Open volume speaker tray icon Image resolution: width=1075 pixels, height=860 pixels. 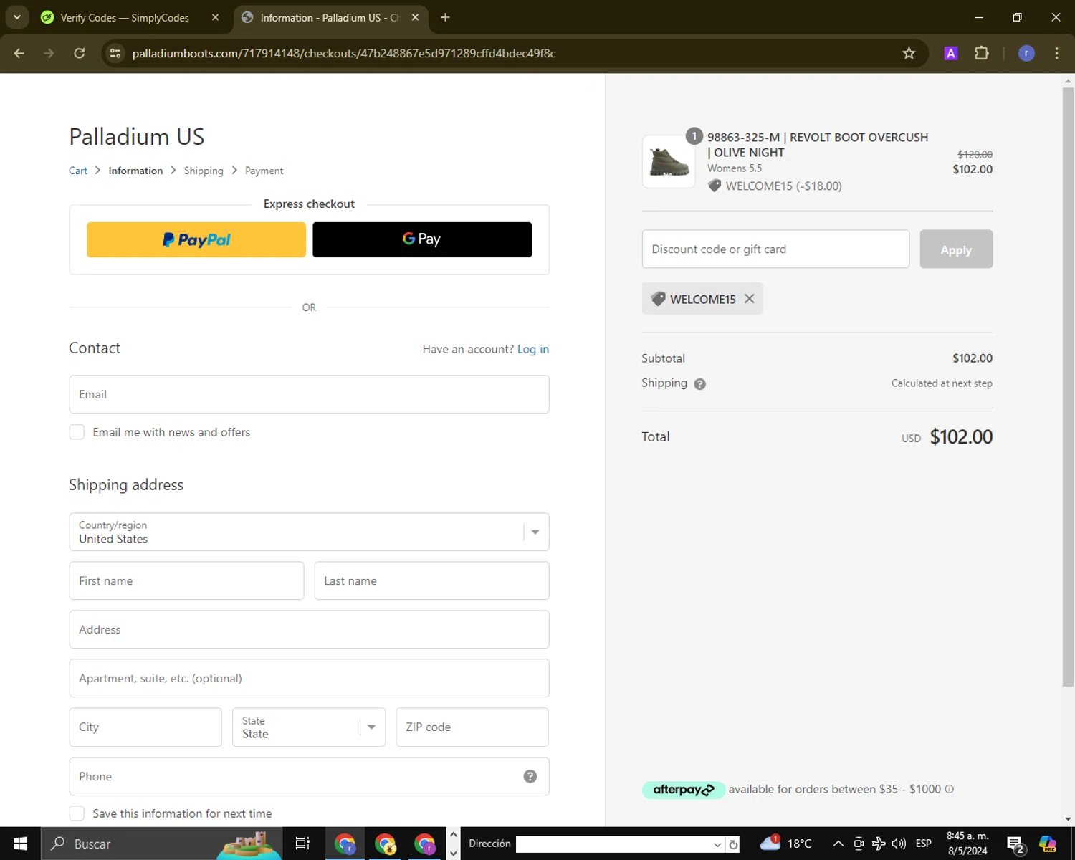pyautogui.click(x=899, y=844)
